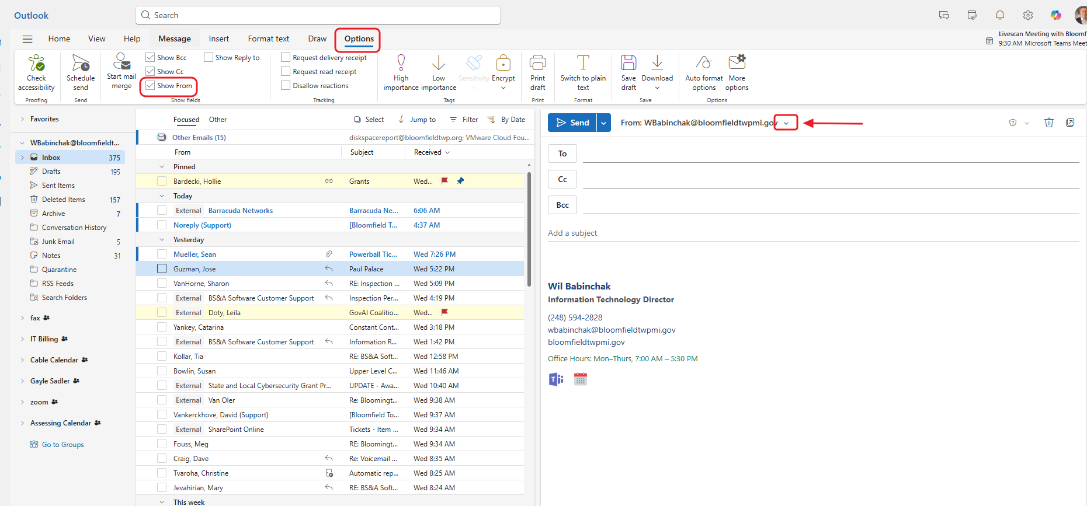Open the Draw tab
This screenshot has width=1087, height=506.
point(317,39)
